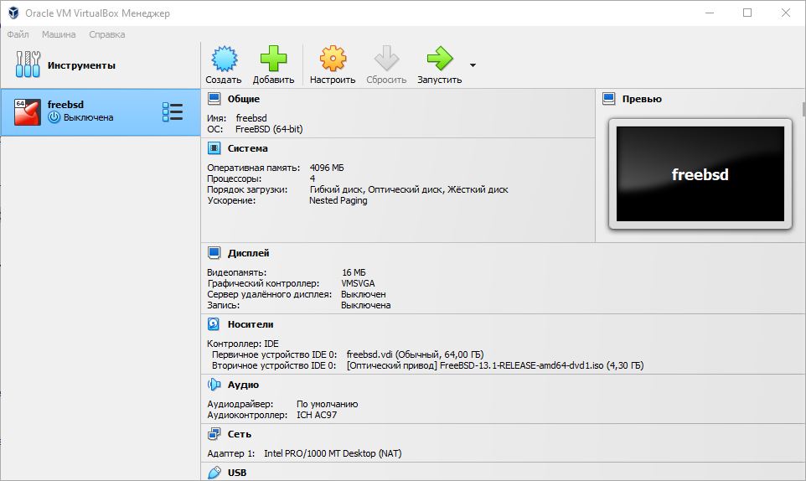Open settings via the Настроить gear icon

tap(333, 59)
